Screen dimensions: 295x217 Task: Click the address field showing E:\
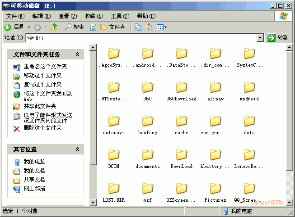[x=141, y=38]
